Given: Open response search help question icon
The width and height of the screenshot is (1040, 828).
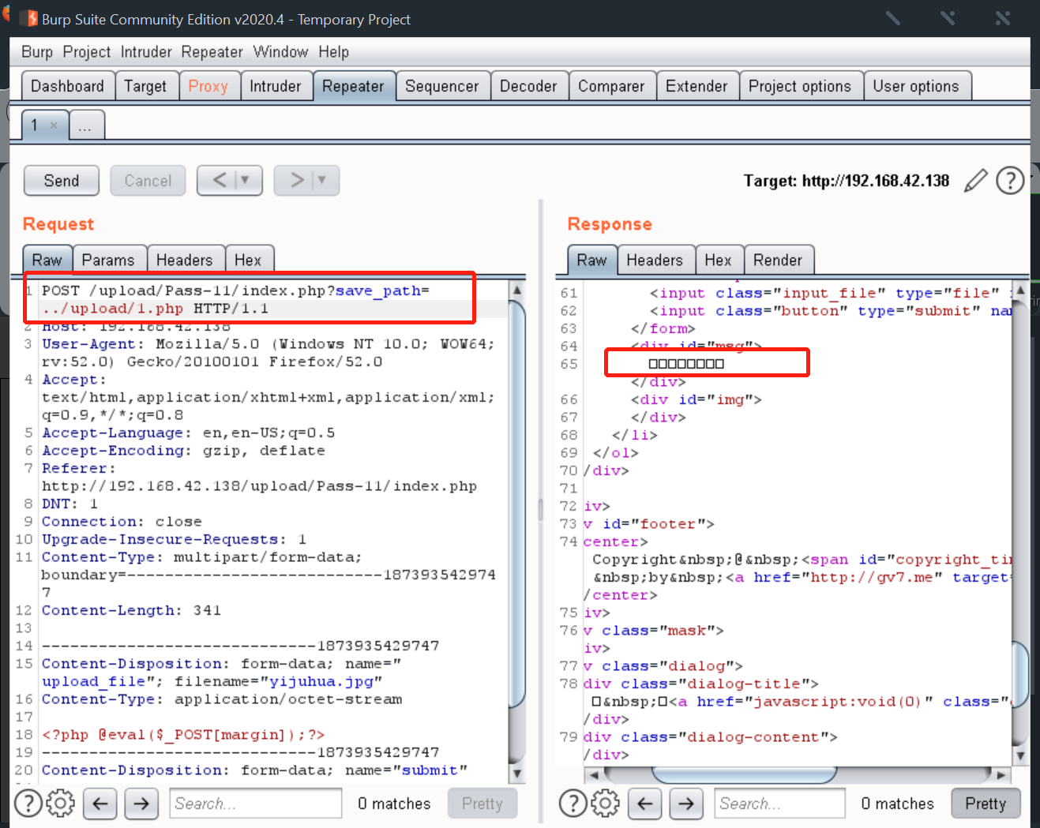Looking at the screenshot, I should 573,804.
